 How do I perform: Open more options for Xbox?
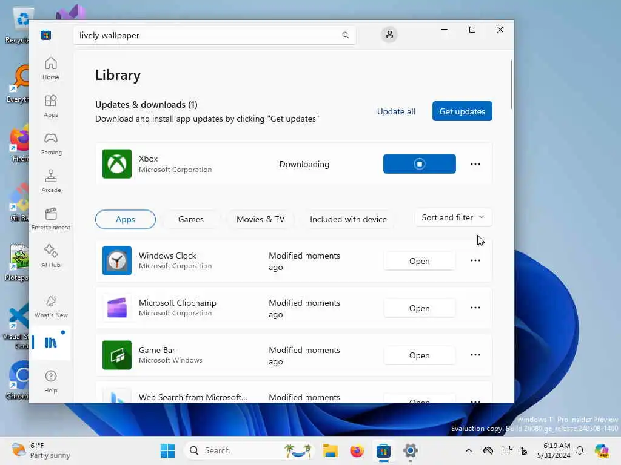(x=475, y=163)
